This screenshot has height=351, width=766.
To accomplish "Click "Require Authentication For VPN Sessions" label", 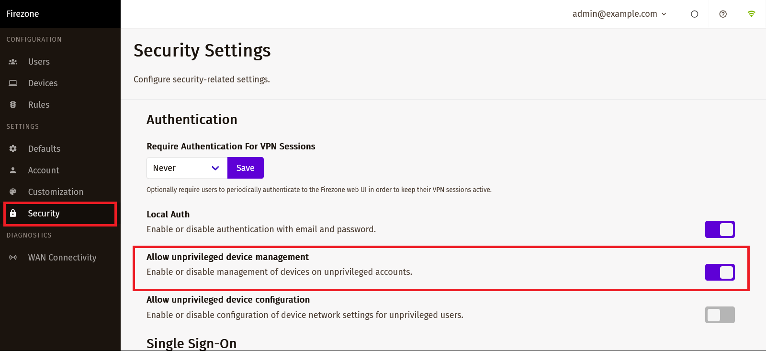I will 231,147.
